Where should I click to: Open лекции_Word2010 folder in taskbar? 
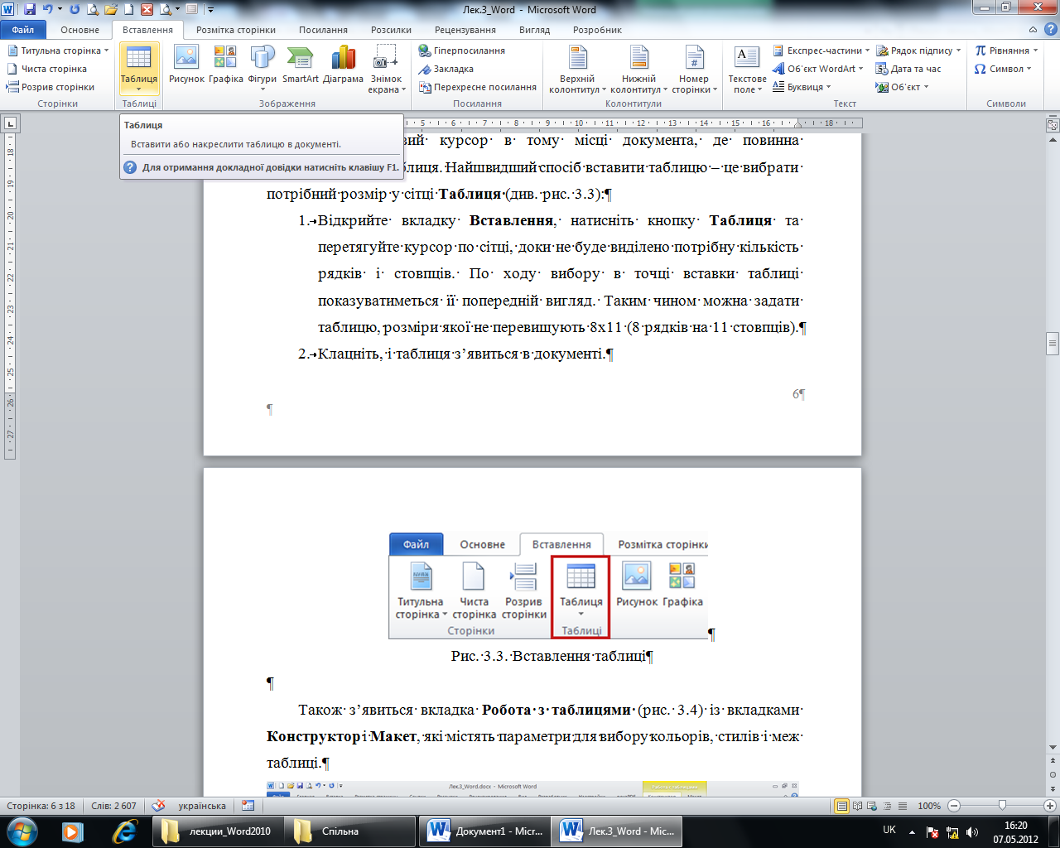click(218, 831)
